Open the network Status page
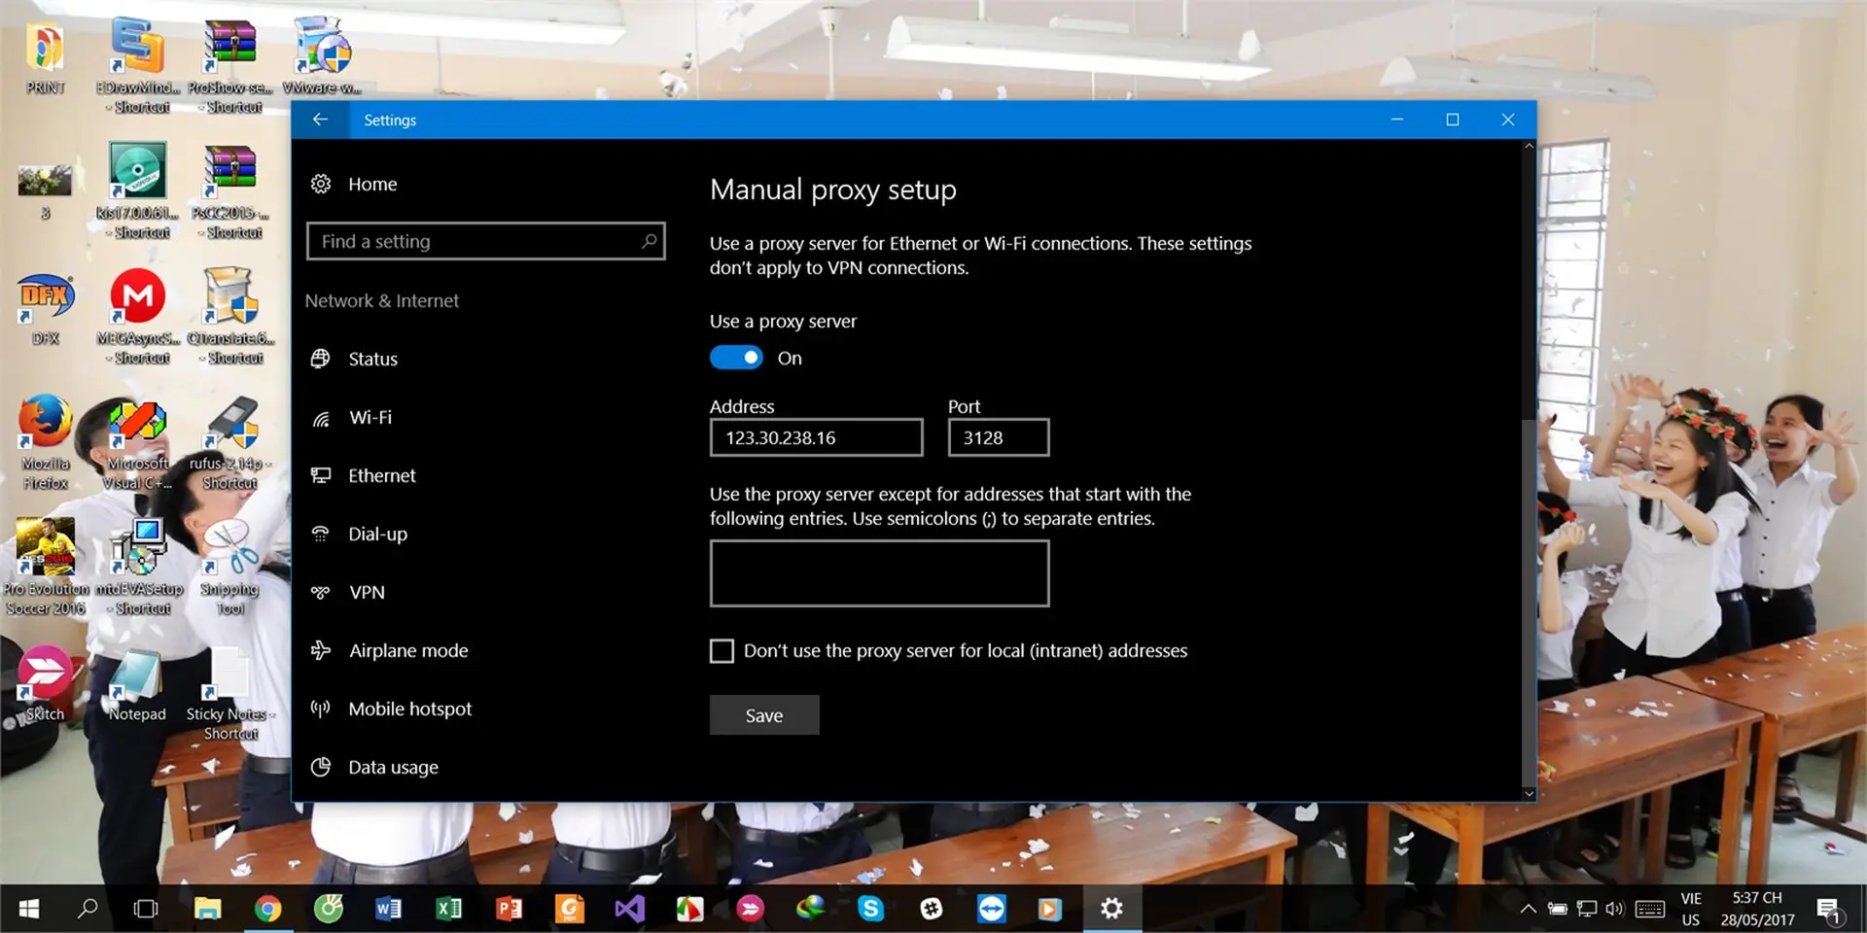This screenshot has height=933, width=1867. pyautogui.click(x=372, y=359)
